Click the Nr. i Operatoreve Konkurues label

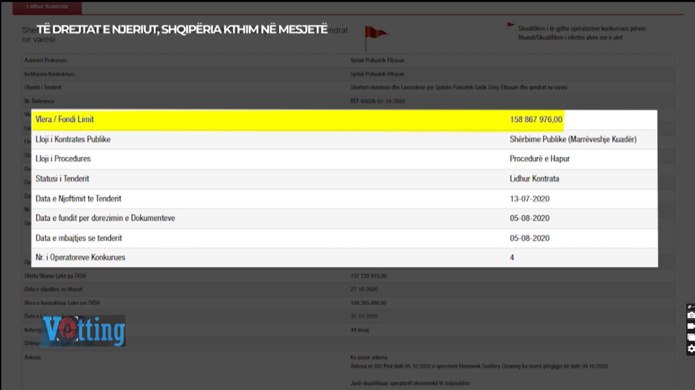(x=80, y=258)
